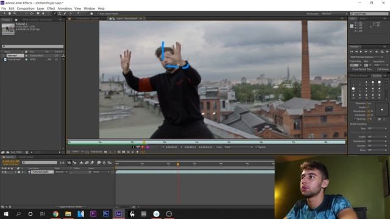
Task: Click the Search Help field
Action: point(369,13)
